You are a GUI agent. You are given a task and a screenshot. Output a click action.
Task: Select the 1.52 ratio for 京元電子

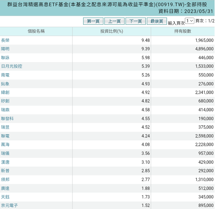click(x=146, y=205)
